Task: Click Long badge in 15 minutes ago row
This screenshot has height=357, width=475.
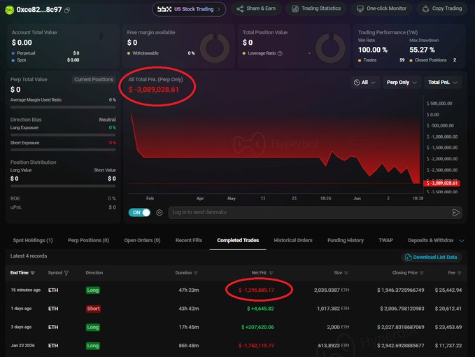Action: pos(93,290)
